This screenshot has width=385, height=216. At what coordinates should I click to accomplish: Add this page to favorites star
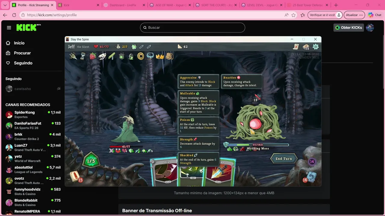[x=294, y=15]
